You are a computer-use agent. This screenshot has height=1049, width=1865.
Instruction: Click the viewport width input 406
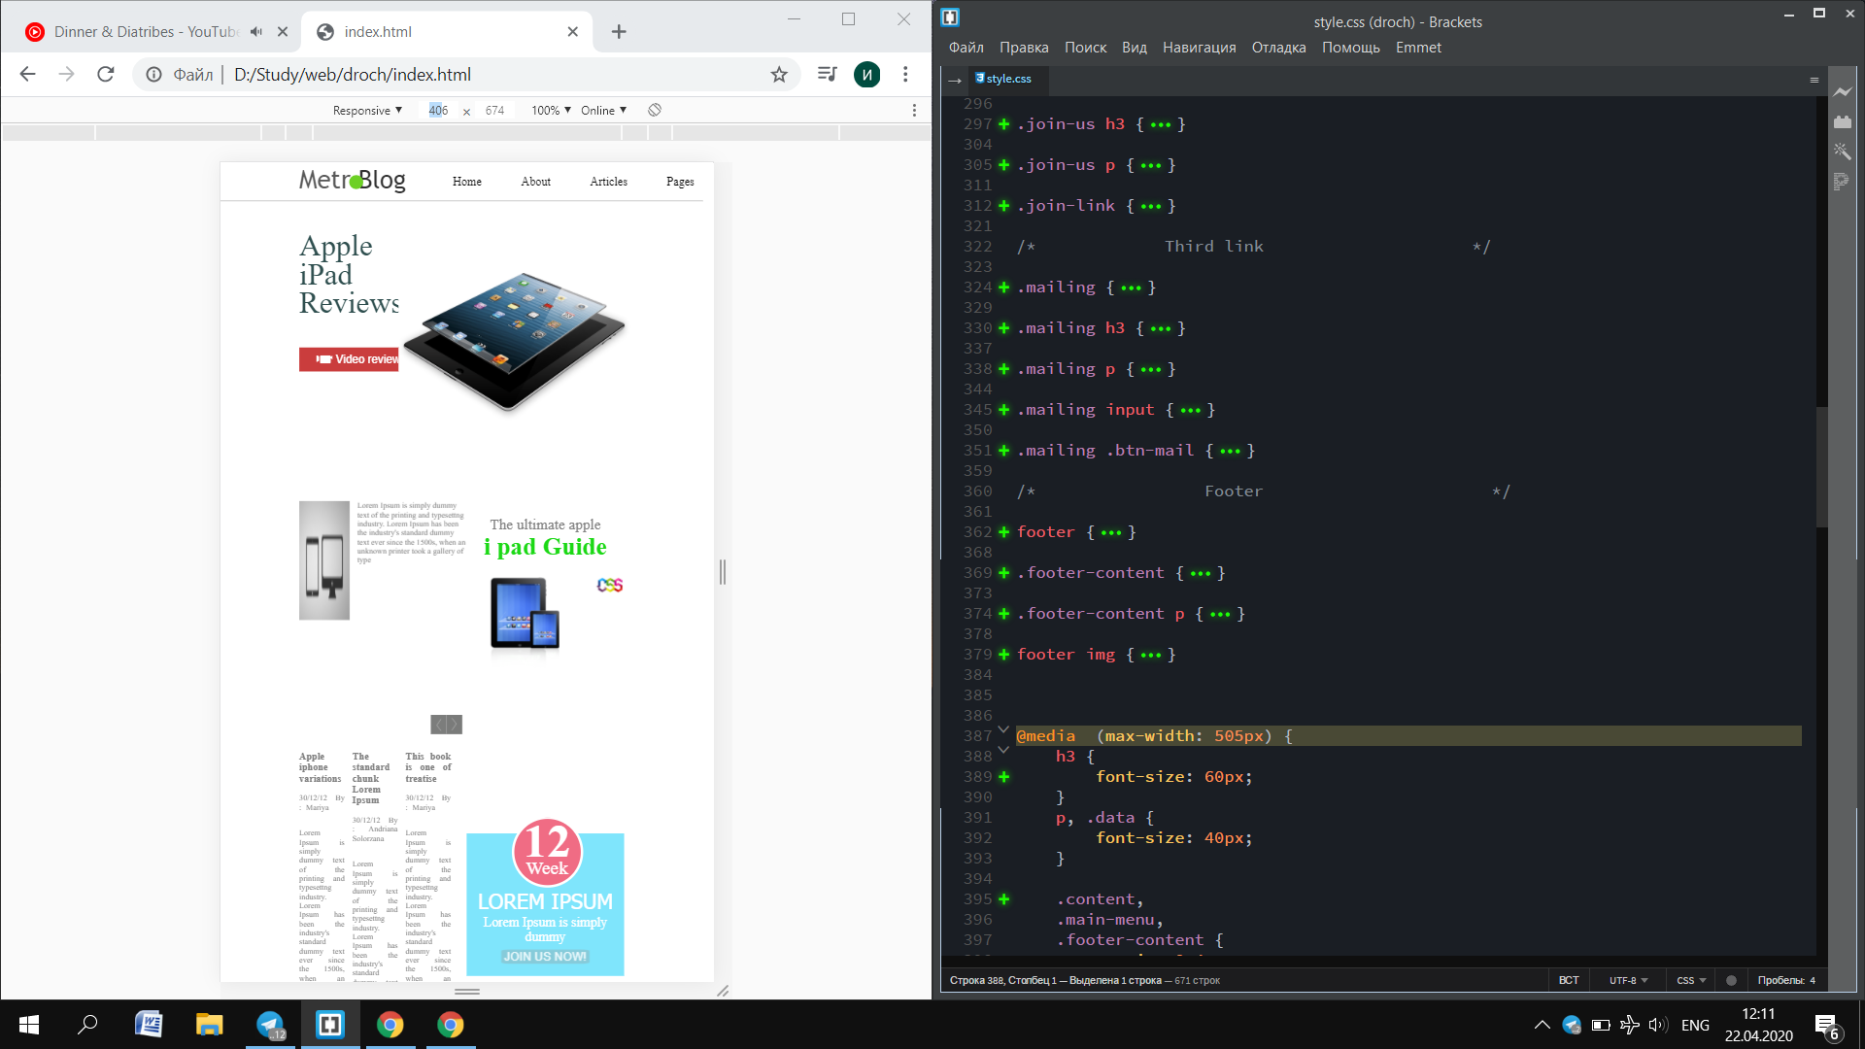(439, 111)
